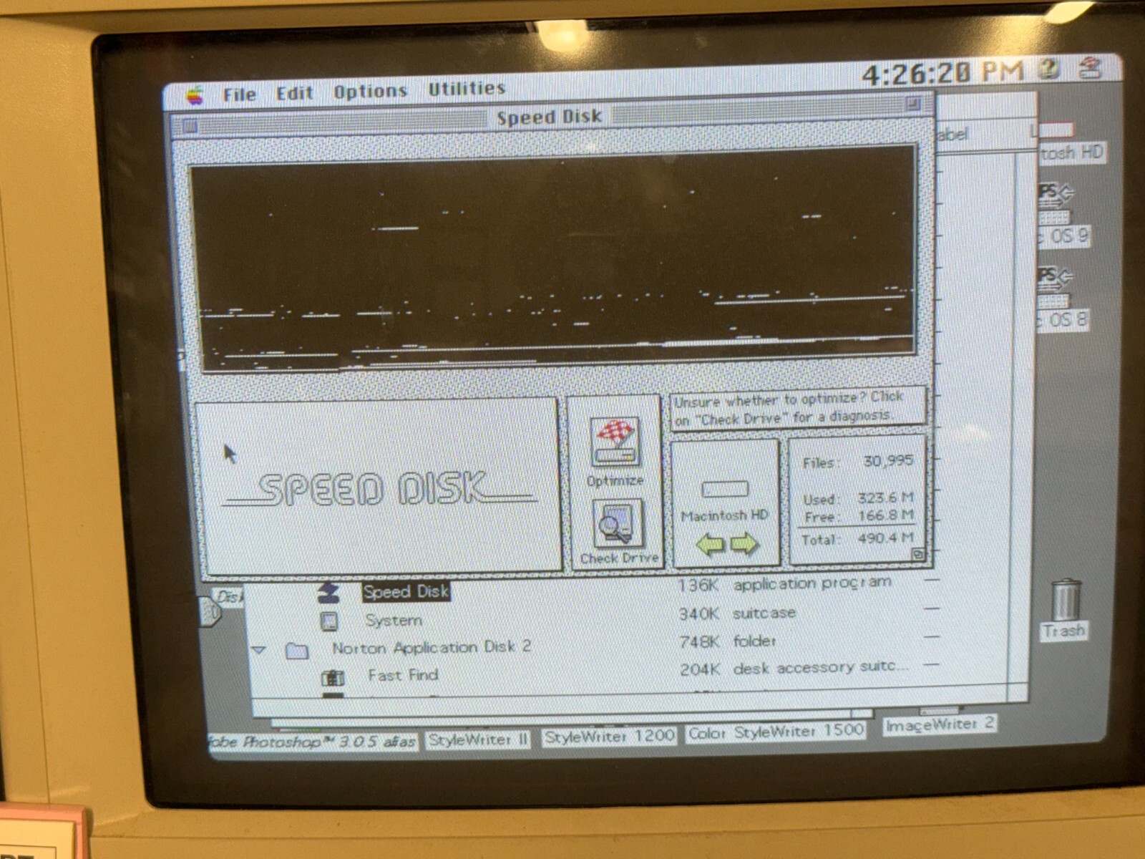Click the 'Unsure whether to optimize?' hint text
The image size is (1145, 859).
[789, 408]
